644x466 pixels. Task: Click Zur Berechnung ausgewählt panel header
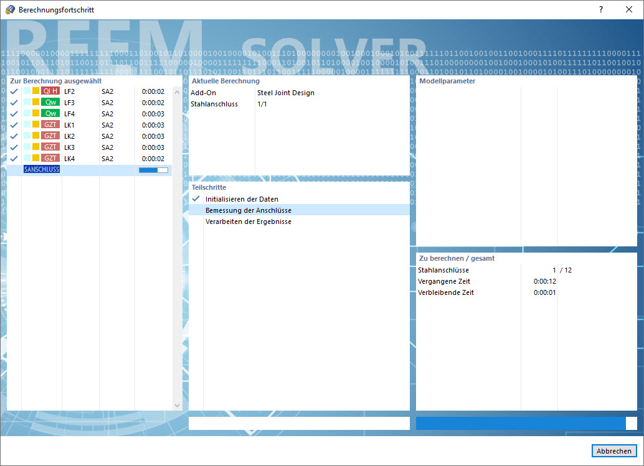pos(56,81)
